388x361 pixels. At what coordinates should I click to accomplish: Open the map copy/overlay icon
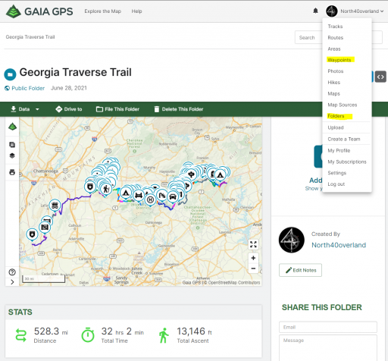coord(12,145)
